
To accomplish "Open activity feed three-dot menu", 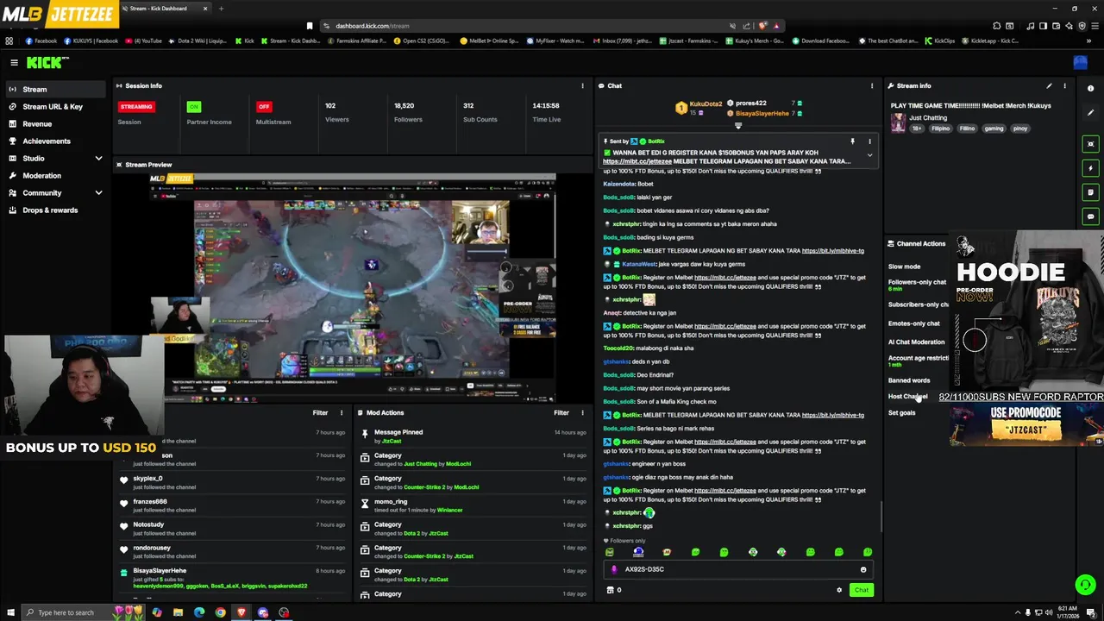I will coord(342,412).
